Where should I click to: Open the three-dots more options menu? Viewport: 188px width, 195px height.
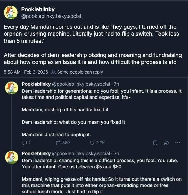178,143
